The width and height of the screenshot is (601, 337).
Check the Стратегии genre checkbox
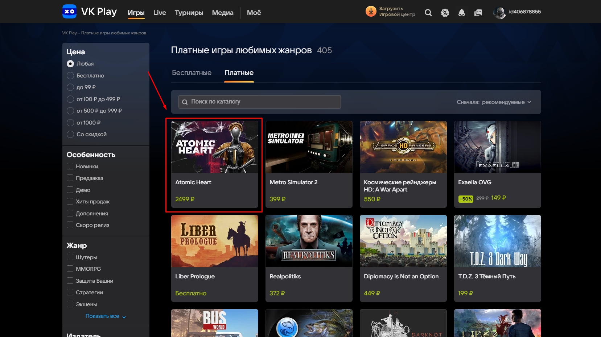click(70, 292)
